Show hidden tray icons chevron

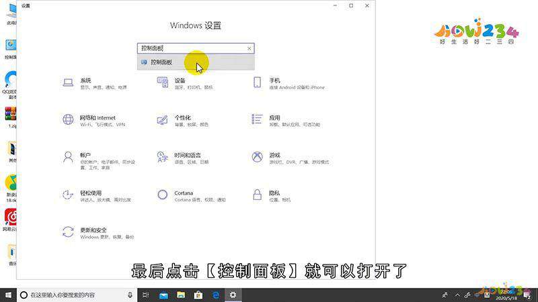click(x=457, y=295)
